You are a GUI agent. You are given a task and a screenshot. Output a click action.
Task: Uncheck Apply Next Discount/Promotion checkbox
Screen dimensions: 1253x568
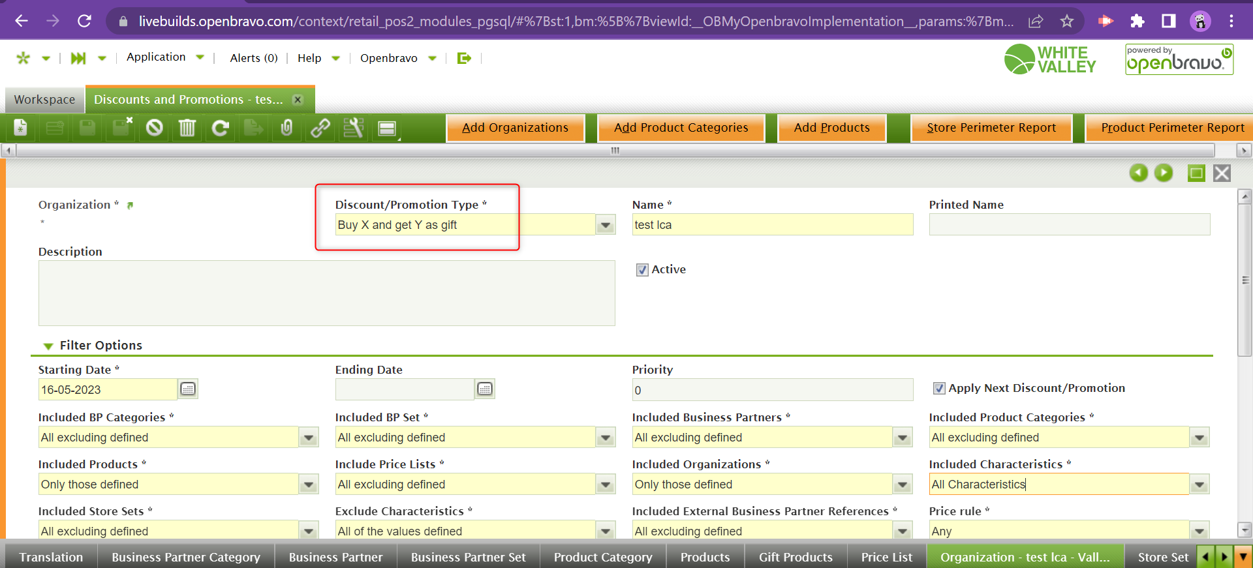(x=938, y=389)
